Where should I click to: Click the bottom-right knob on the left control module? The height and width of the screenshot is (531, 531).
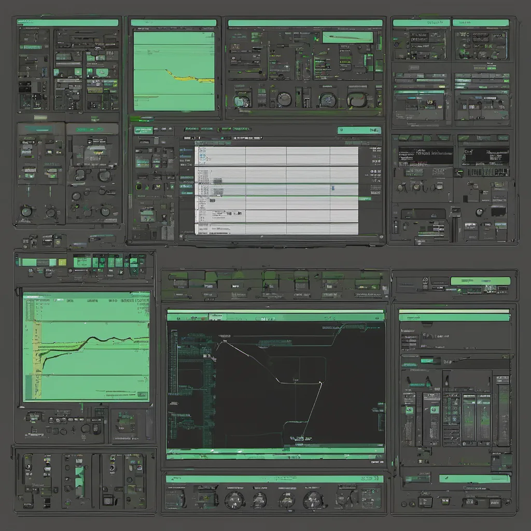(x=105, y=211)
